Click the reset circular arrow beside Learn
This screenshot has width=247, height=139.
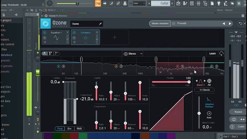(x=221, y=53)
